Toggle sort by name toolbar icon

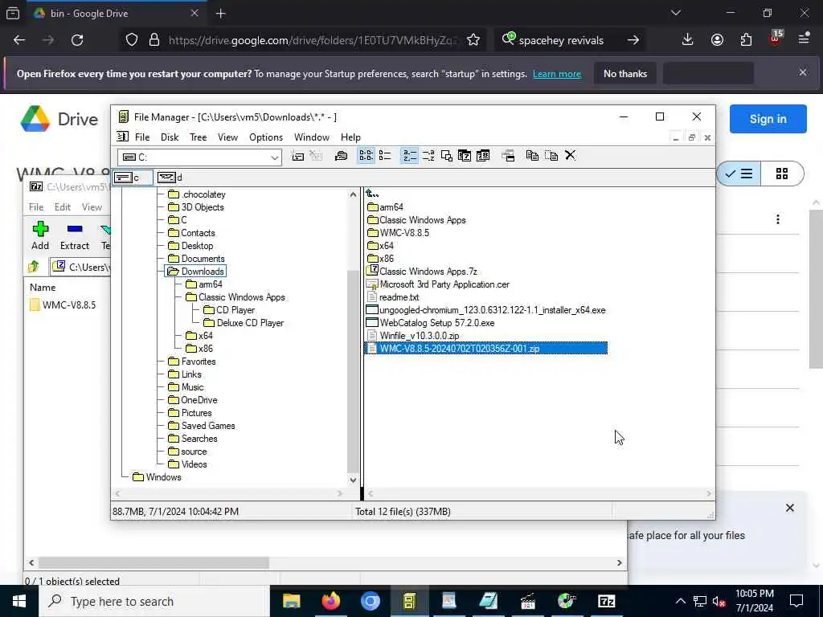point(409,156)
